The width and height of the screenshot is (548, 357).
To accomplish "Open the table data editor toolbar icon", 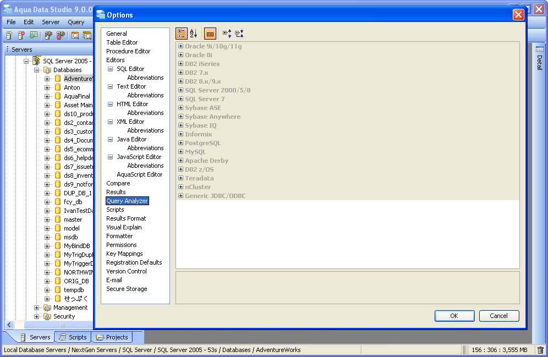I will tap(34, 35).
